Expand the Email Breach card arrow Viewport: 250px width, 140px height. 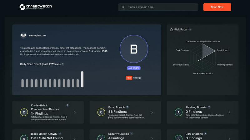pos(152,112)
